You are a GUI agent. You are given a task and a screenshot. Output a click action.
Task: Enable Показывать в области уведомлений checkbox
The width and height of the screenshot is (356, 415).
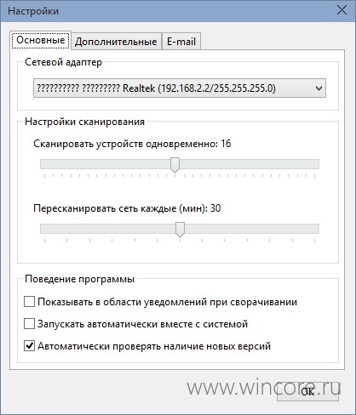coord(29,302)
